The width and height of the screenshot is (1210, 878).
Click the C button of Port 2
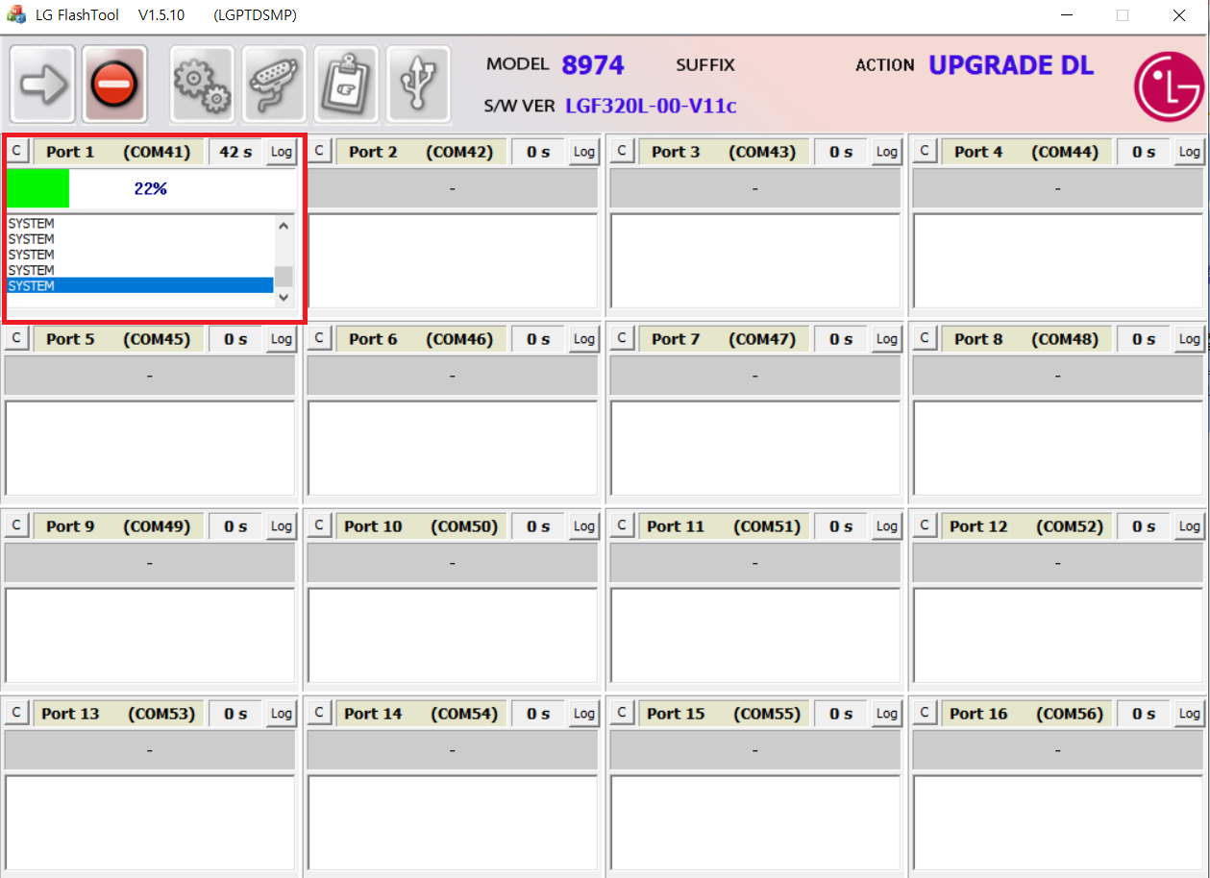click(x=319, y=151)
